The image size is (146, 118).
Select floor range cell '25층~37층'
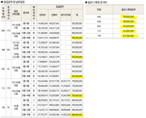tap(26, 115)
